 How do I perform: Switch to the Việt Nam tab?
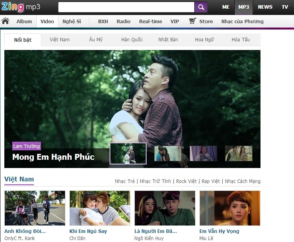[60, 40]
